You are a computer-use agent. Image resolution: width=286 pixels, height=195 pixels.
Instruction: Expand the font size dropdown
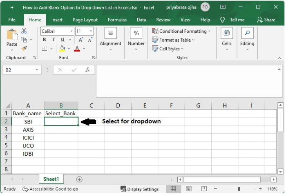[x=90, y=31]
